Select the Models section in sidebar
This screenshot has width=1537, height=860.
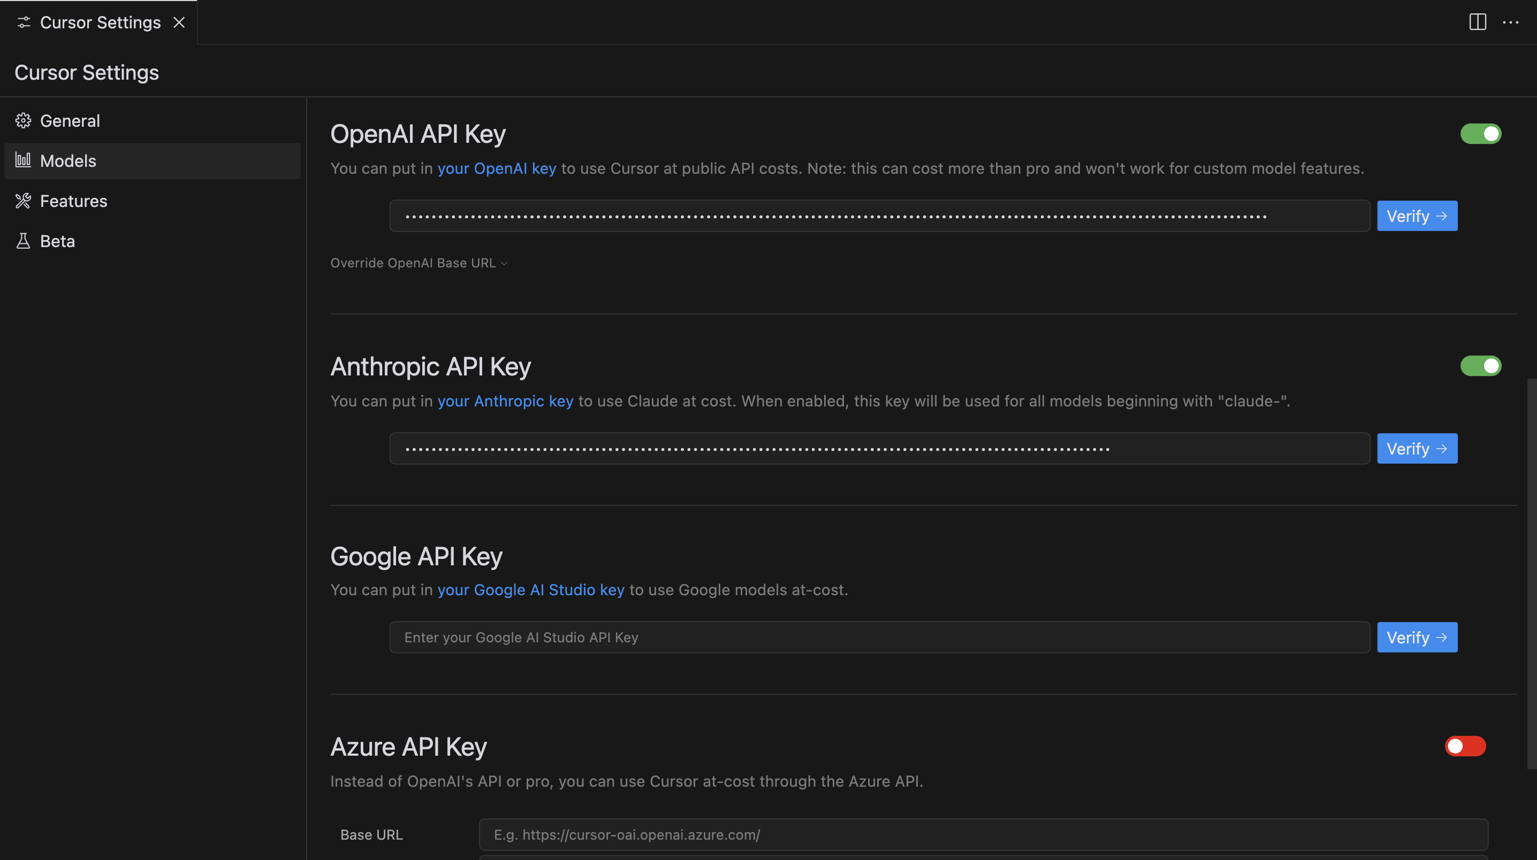(x=67, y=160)
